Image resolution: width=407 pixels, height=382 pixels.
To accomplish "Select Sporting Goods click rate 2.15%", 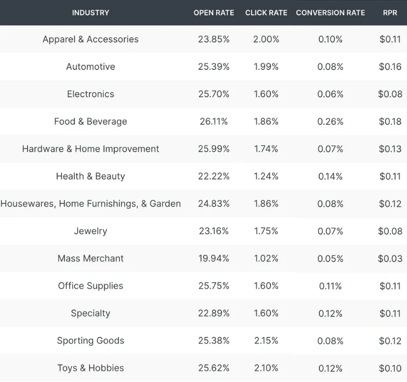I will [266, 341].
